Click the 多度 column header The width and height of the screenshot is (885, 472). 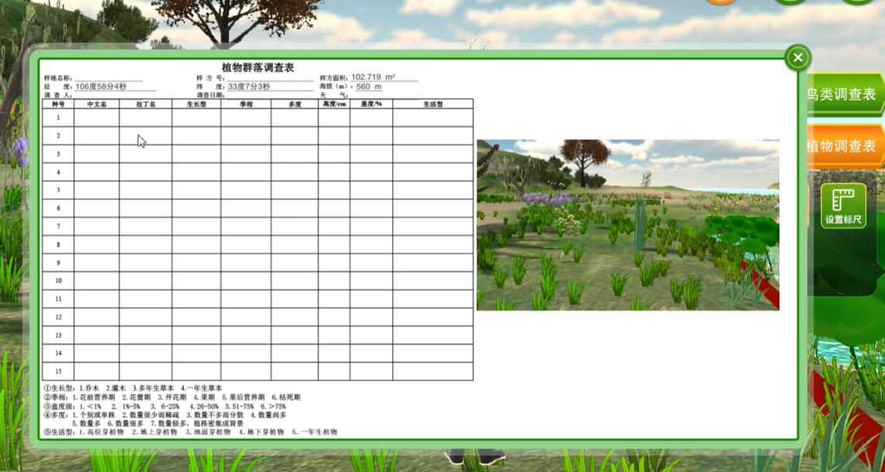tap(295, 104)
